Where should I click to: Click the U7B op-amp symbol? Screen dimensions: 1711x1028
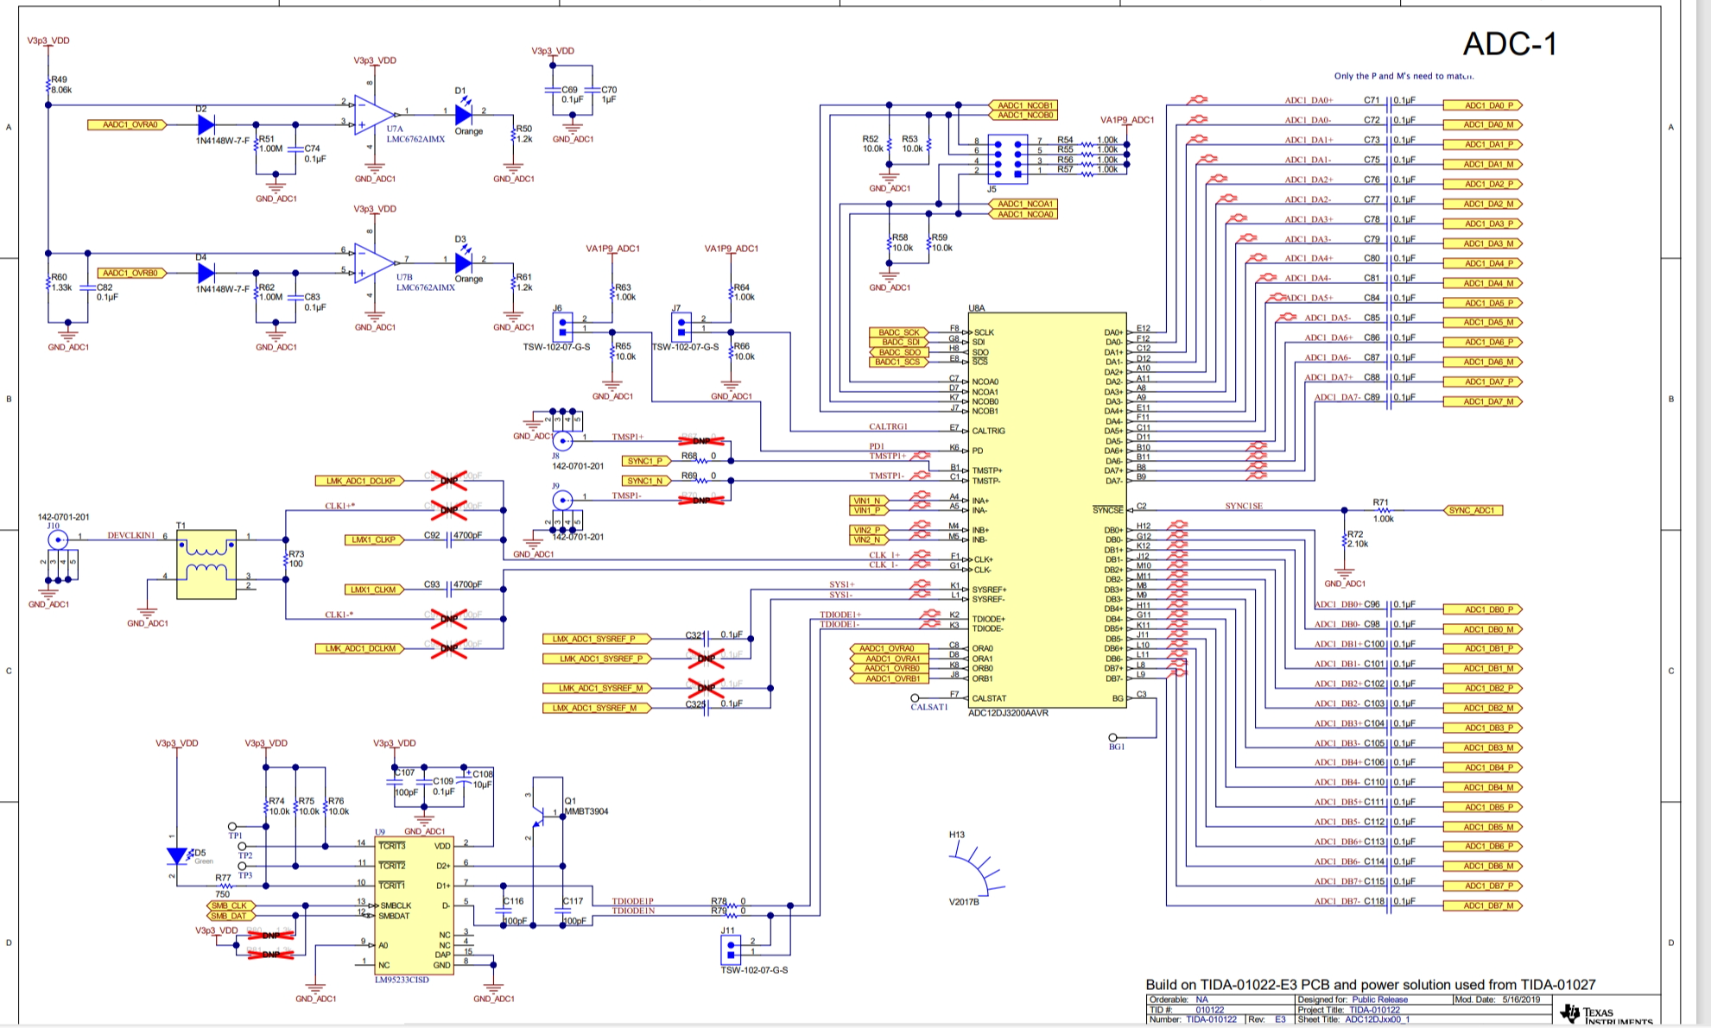(373, 262)
